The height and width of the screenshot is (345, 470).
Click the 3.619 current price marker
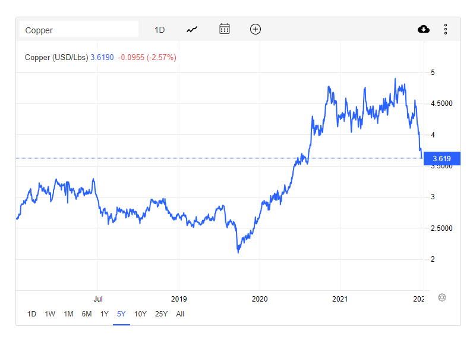[x=441, y=159]
